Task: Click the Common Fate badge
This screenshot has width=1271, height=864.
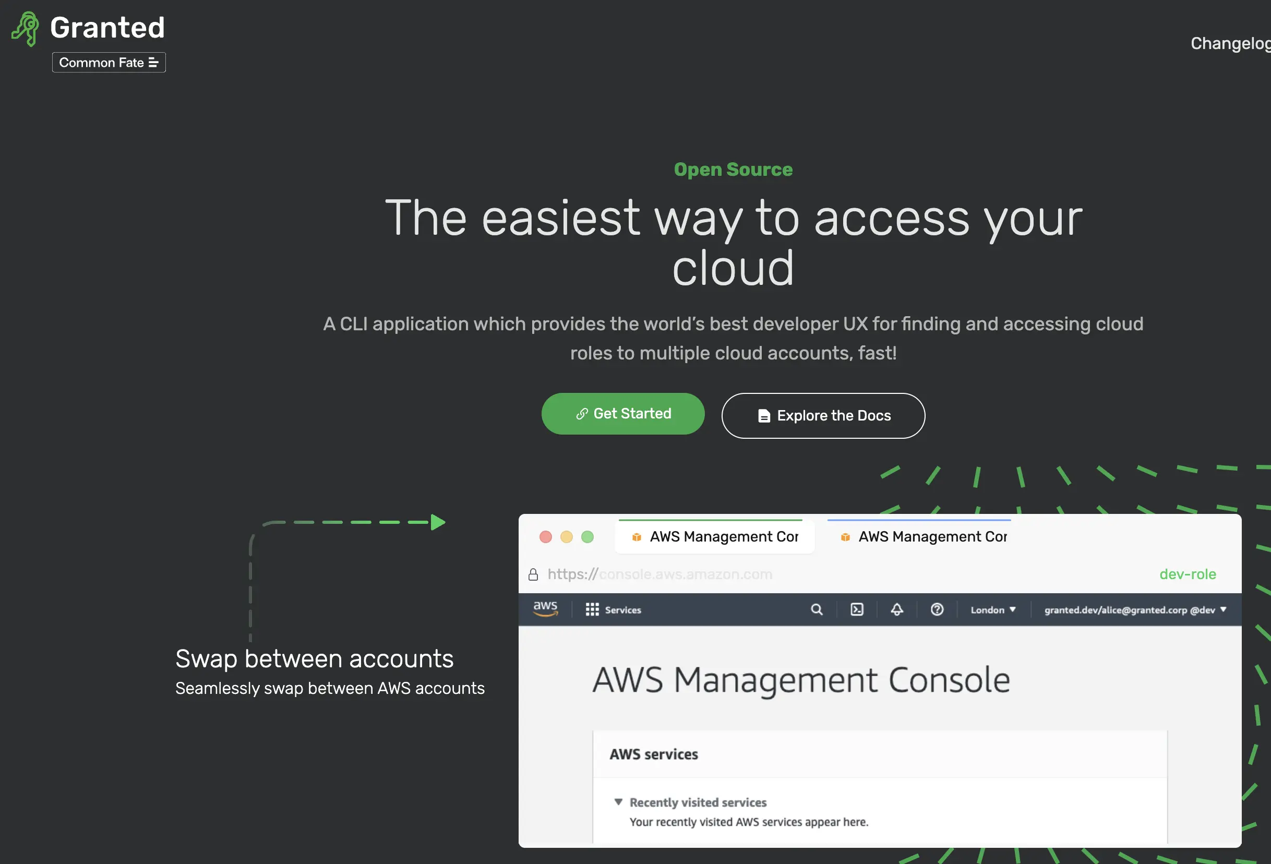Action: [109, 62]
